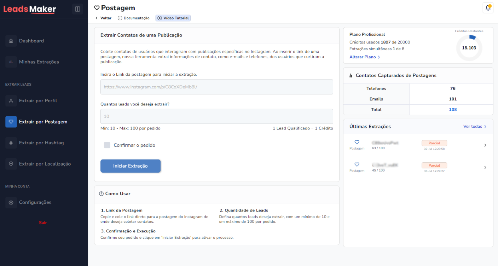This screenshot has height=266, width=498.
Task: Select Extrair por Postagem in the sidebar
Action: [x=42, y=121]
